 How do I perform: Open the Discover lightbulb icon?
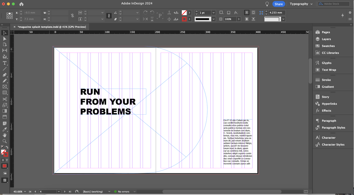[x=267, y=4]
